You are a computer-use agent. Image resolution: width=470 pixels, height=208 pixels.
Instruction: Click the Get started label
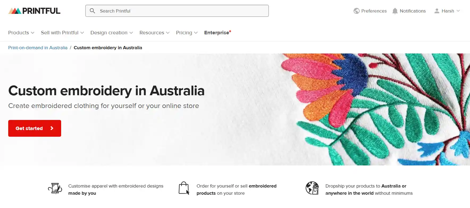29,128
